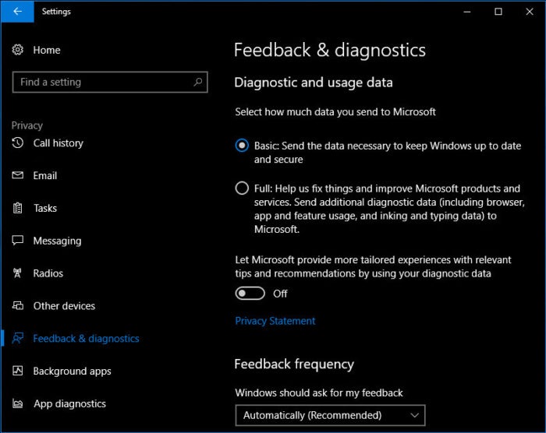Click the "Feedback frequency" heading
The width and height of the screenshot is (546, 433).
click(x=294, y=364)
